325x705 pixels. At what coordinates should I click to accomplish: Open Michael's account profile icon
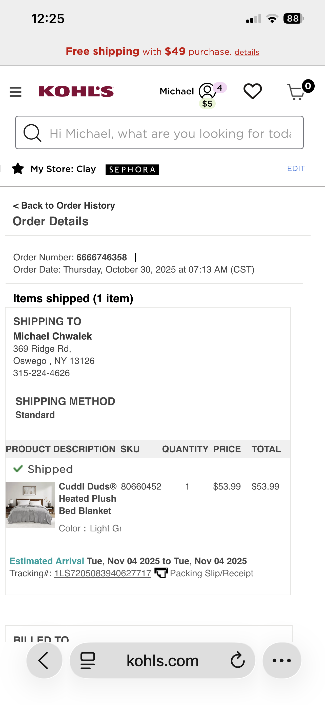(x=207, y=91)
